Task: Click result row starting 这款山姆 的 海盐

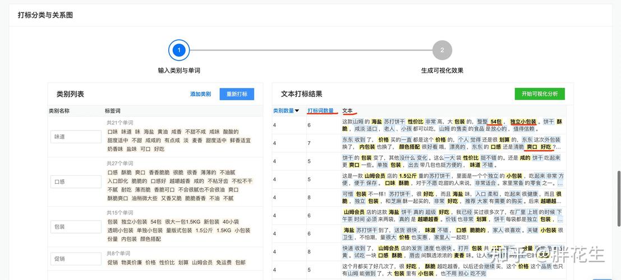Action: click(419, 125)
